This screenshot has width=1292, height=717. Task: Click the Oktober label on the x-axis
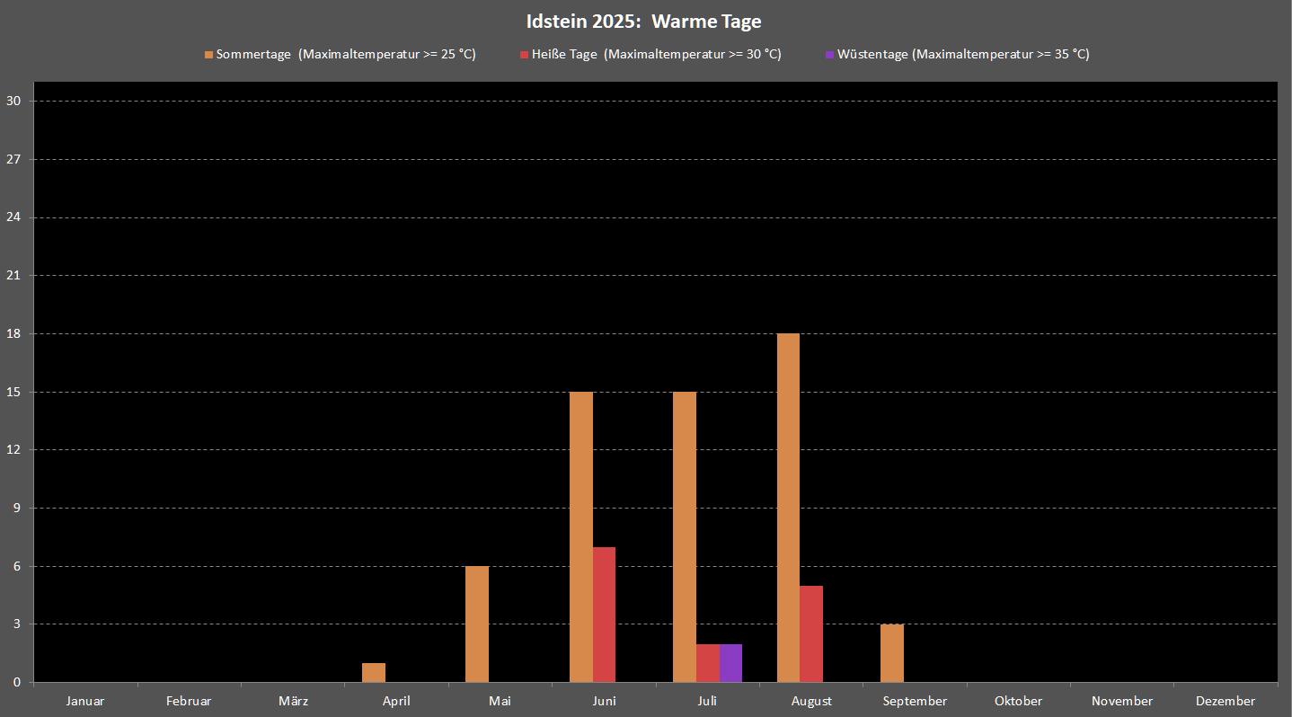(x=1018, y=701)
